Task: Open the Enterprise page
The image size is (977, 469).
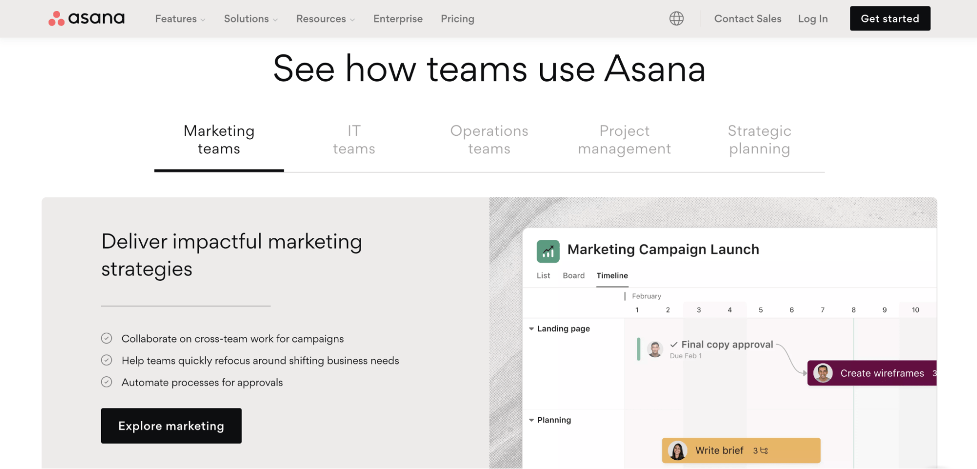Action: 398,19
